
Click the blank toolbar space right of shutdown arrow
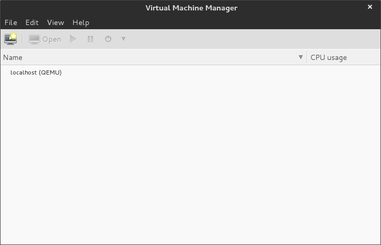click(251, 39)
